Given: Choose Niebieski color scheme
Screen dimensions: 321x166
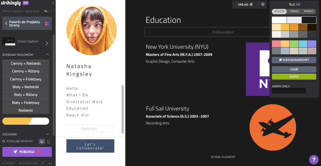Looking at the screenshot, I should click(26, 110).
